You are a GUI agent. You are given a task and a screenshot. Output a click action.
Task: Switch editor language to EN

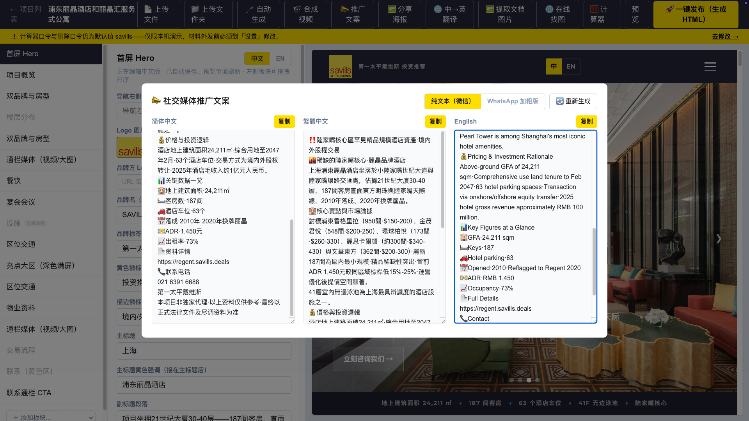pyautogui.click(x=280, y=58)
